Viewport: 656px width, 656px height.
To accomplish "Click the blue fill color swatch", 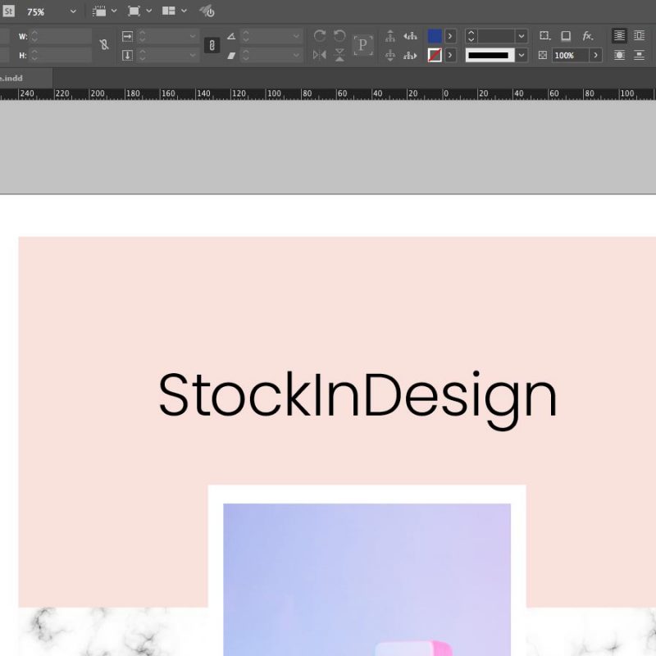I will tap(435, 36).
